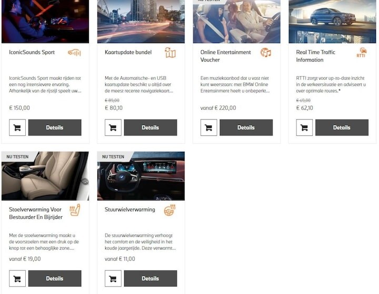Open Details for IconicSounds Sport
This screenshot has width=379, height=294.
tap(55, 127)
